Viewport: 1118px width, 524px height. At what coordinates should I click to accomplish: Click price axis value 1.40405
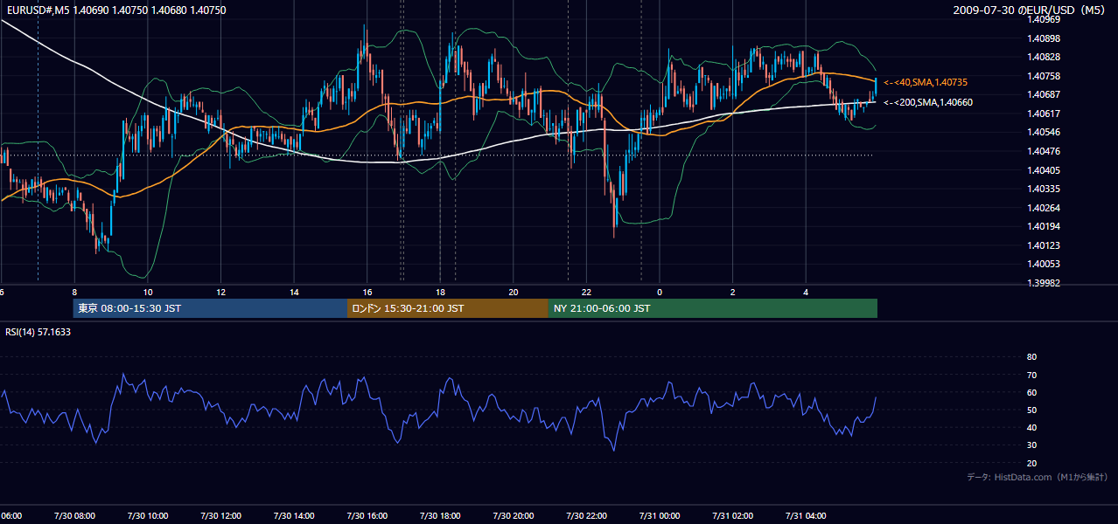tap(1043, 170)
